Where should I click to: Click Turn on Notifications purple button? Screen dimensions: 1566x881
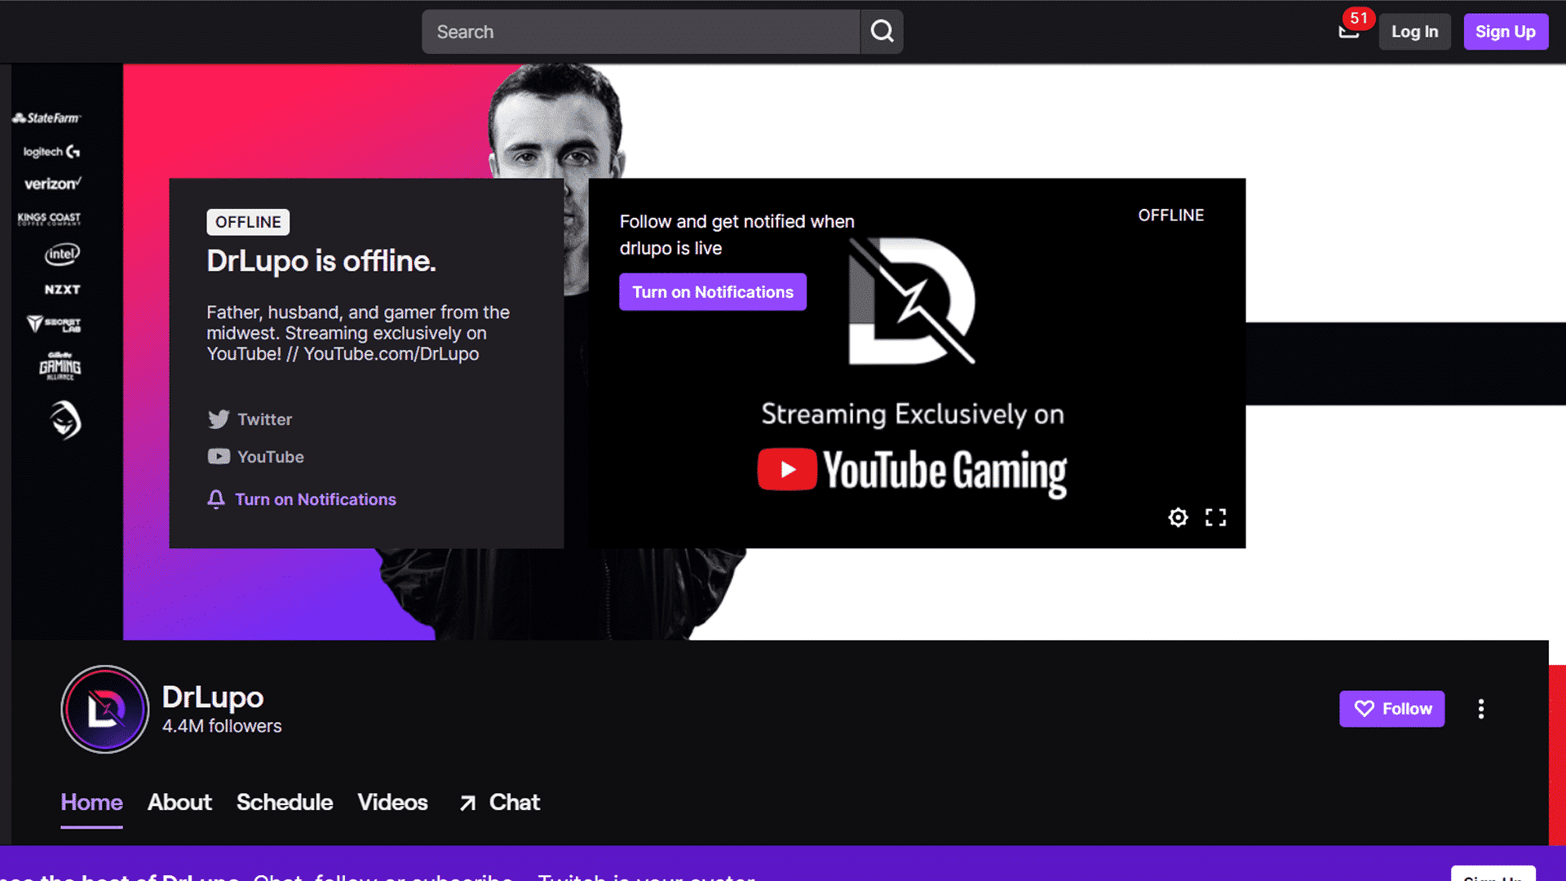713,292
